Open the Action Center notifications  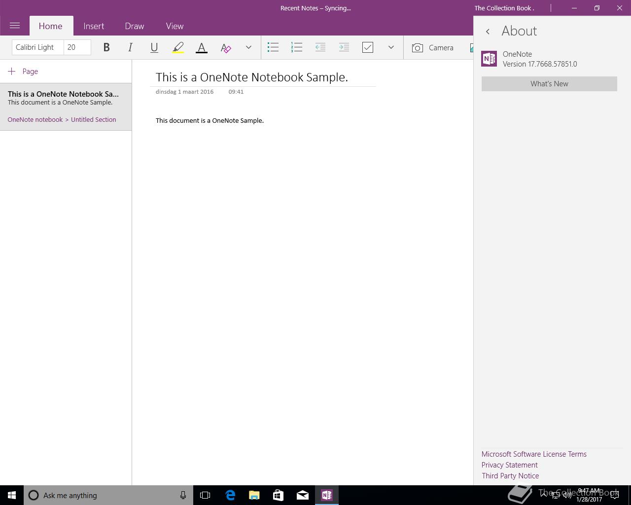click(x=615, y=495)
